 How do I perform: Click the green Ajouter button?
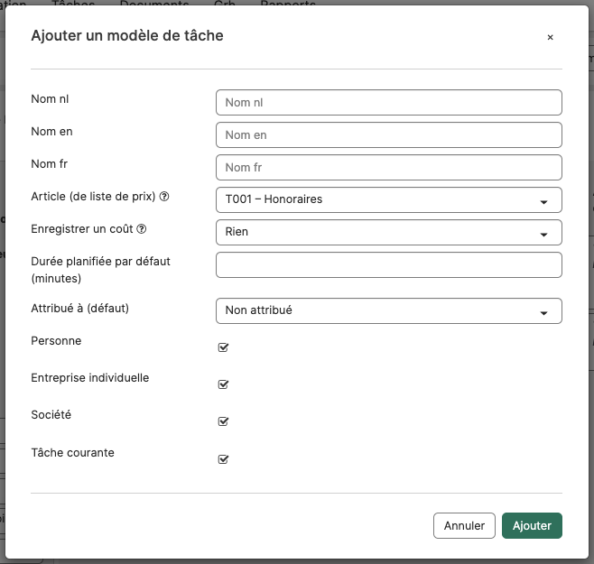(532, 525)
